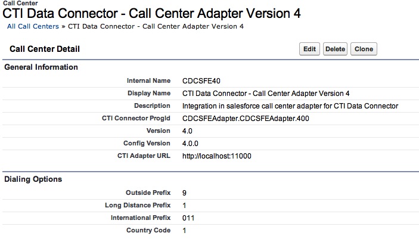Click the Internal Name value CDCSFE40

click(202, 80)
